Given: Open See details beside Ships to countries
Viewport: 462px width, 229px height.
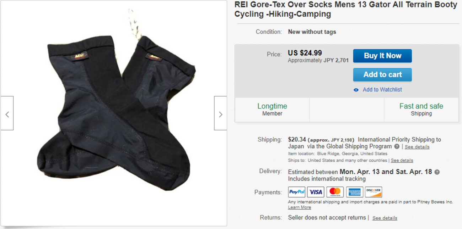Looking at the screenshot, I should click(x=402, y=161).
